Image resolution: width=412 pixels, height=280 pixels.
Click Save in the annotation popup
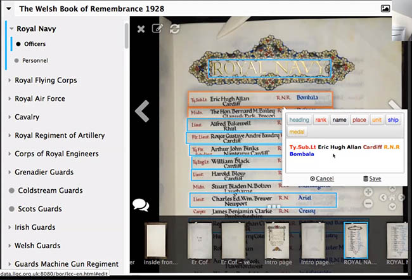(x=372, y=178)
